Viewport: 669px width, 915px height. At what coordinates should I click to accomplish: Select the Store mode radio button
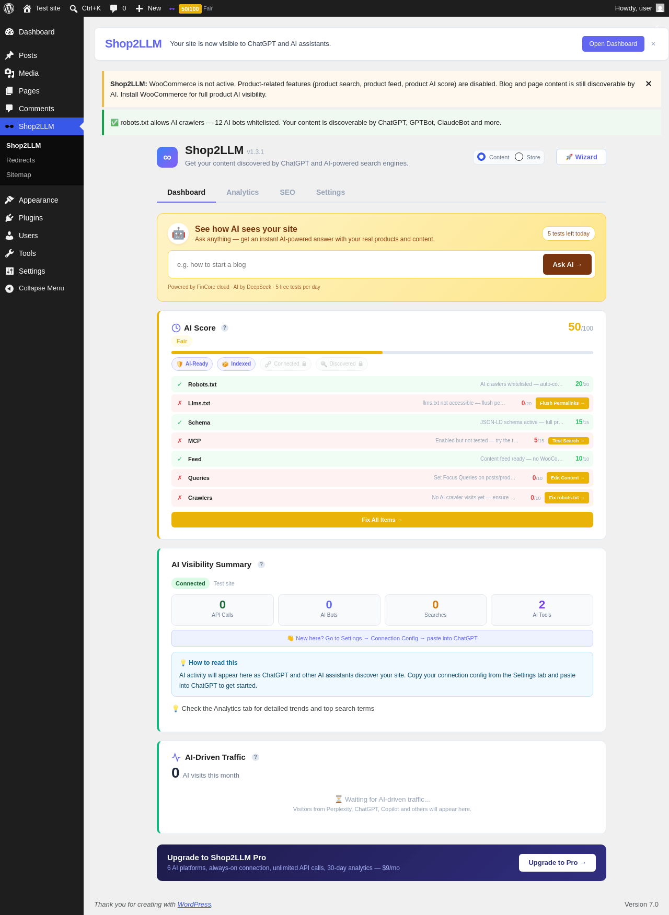click(x=519, y=157)
